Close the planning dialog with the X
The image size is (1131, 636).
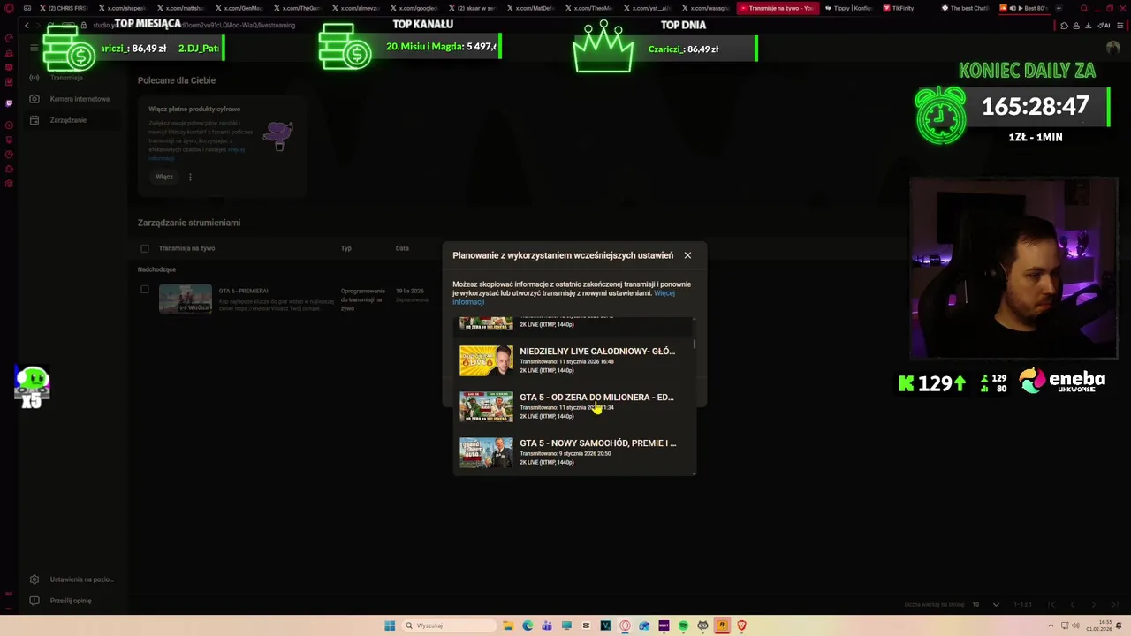(x=687, y=255)
